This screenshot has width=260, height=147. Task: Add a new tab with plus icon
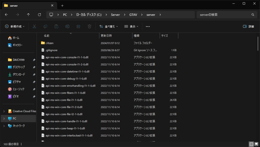click(x=62, y=6)
